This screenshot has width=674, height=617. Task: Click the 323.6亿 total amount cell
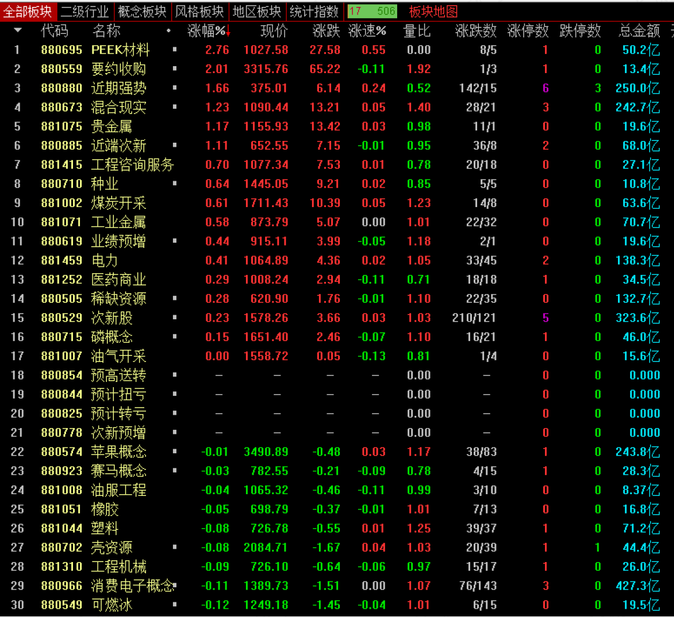(x=638, y=318)
